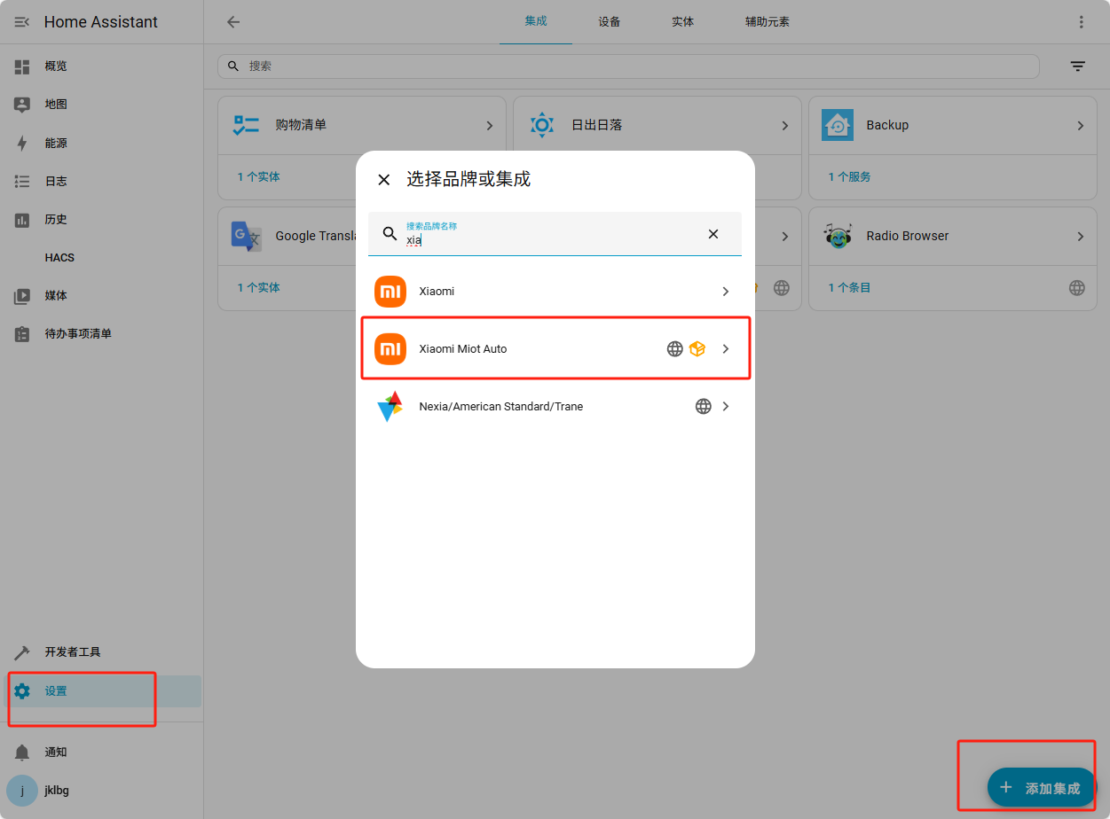Click the Home Assistant title
The image size is (1110, 819).
point(101,22)
